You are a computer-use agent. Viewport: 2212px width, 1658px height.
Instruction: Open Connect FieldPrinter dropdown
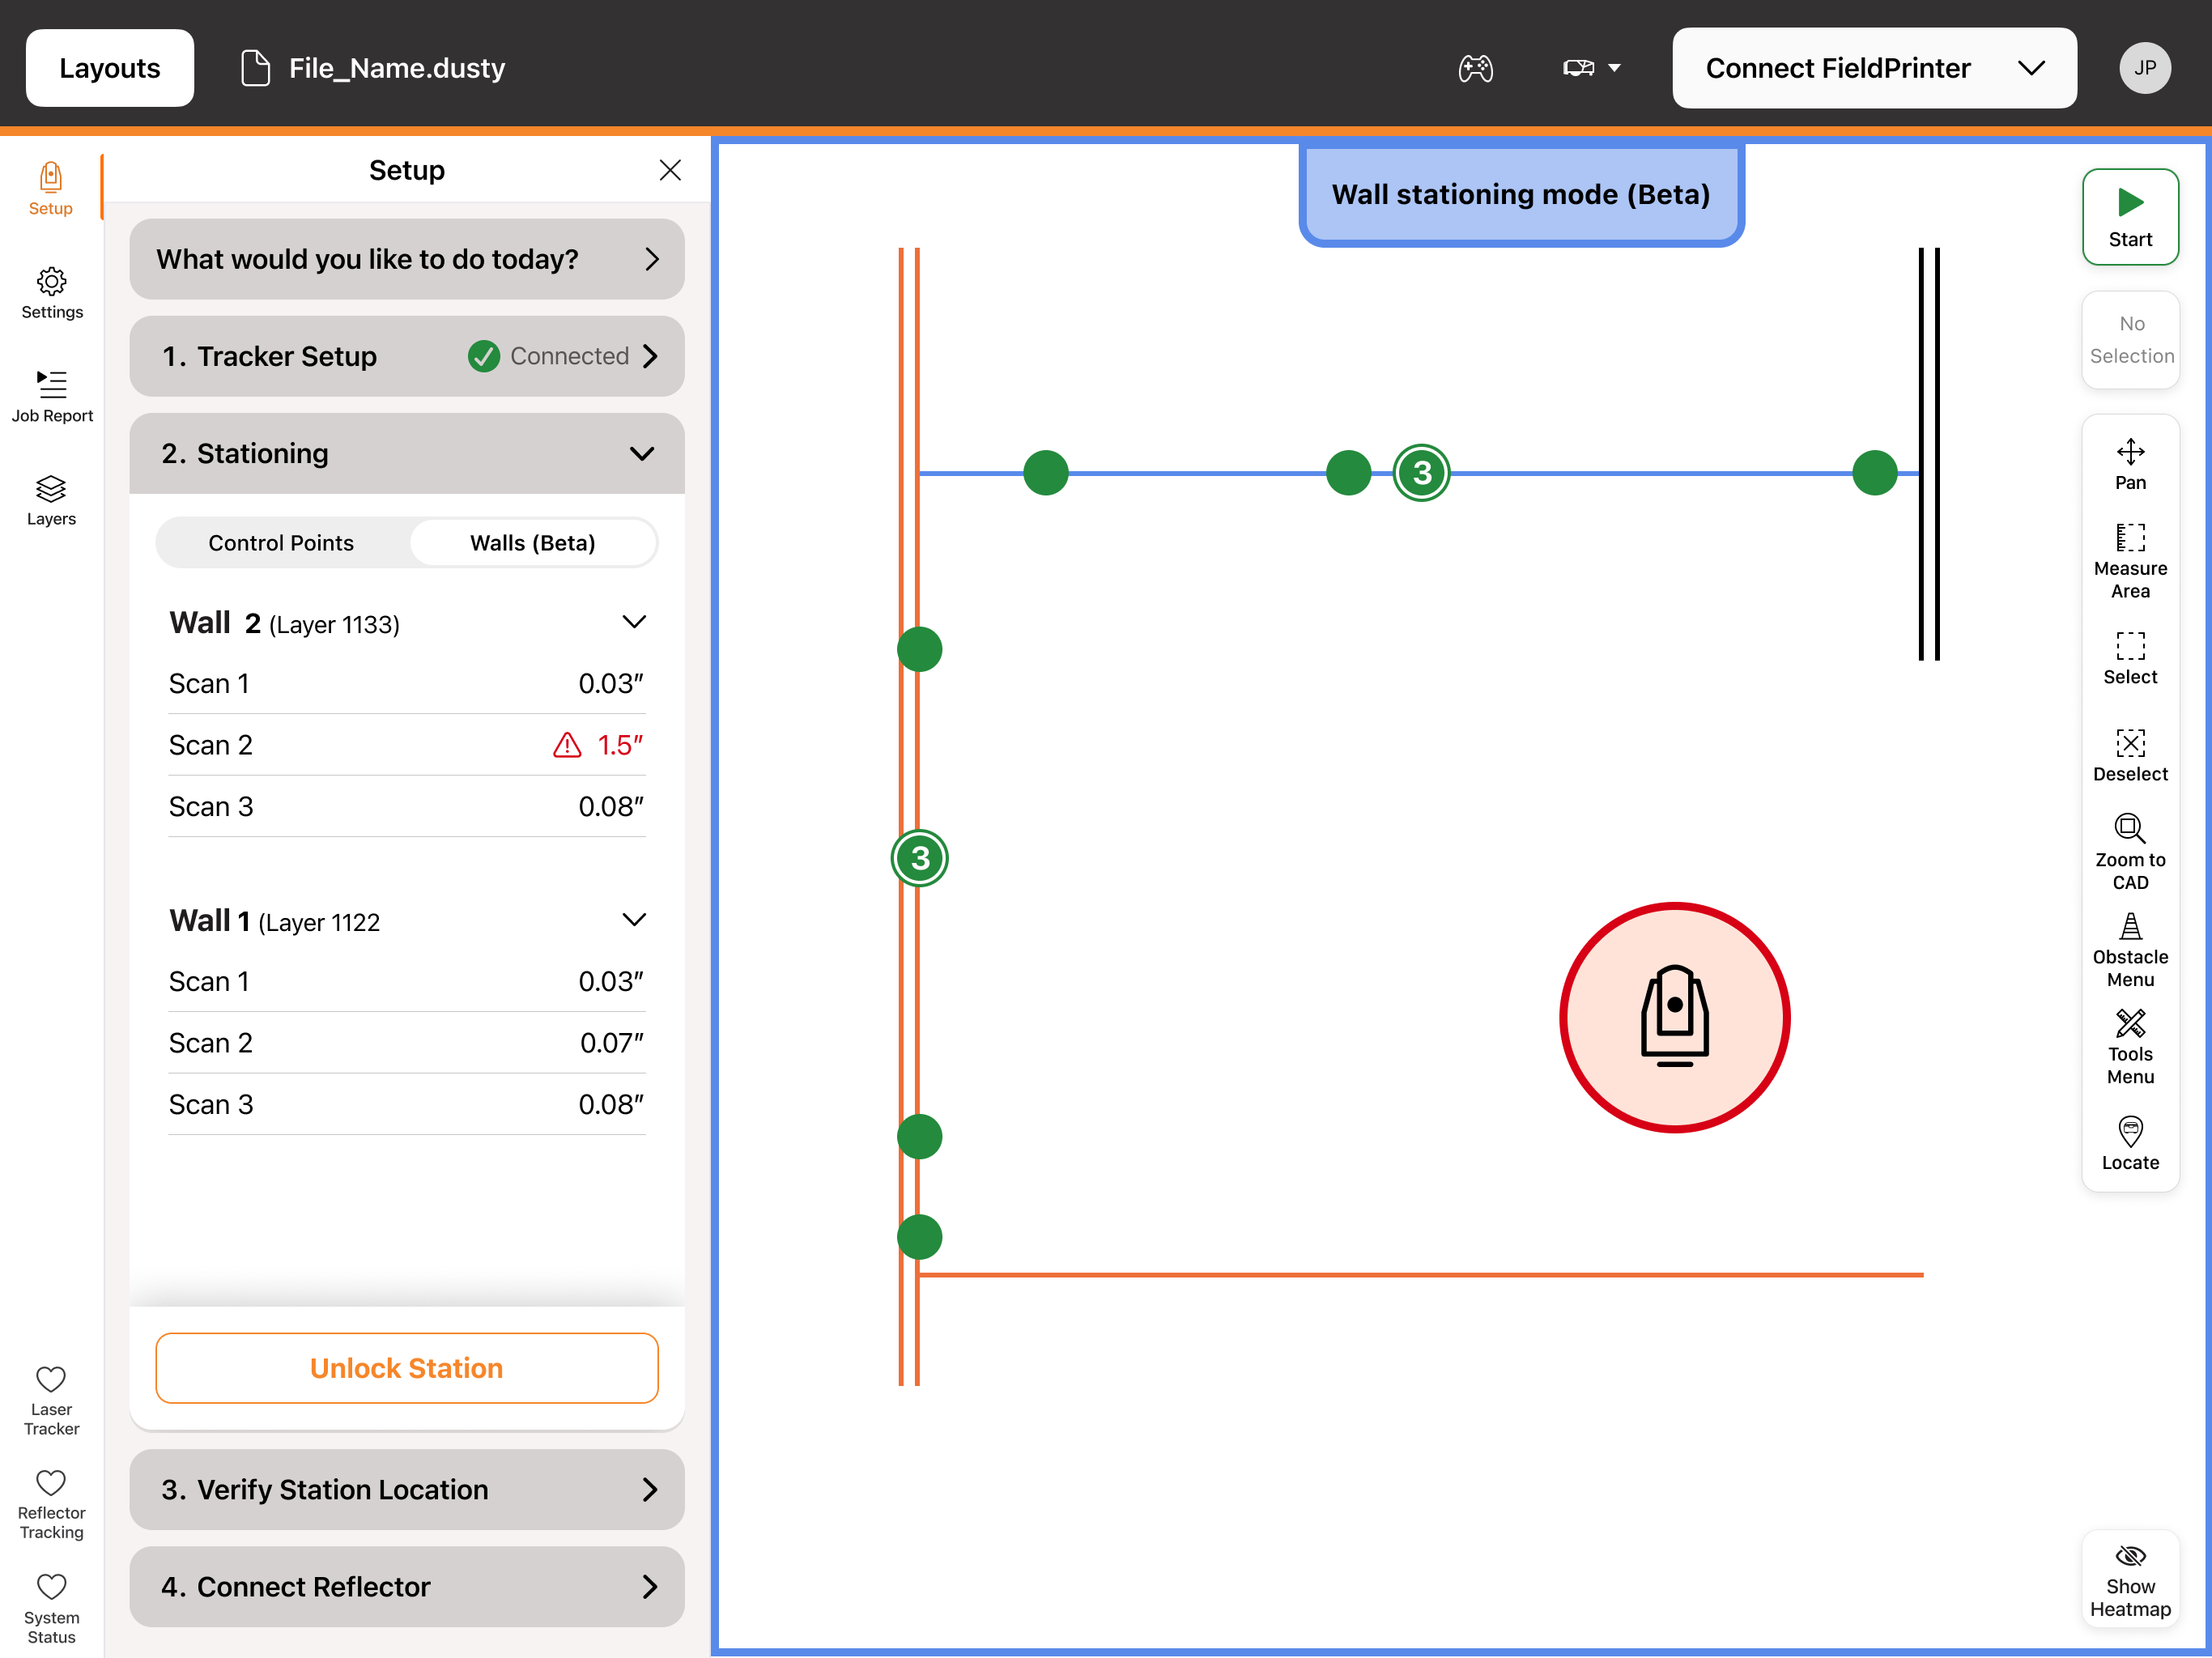[x=1874, y=68]
